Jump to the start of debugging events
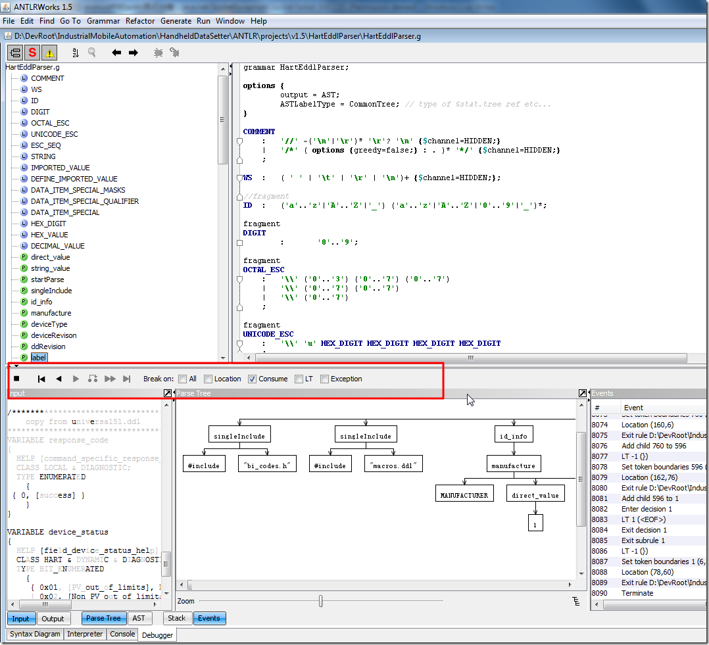Viewport: 709px width, 645px height. pyautogui.click(x=41, y=379)
